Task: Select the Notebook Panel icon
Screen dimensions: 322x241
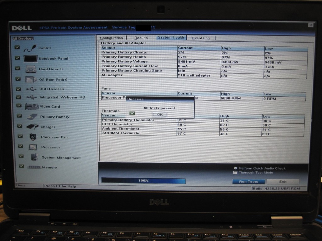Action: [31, 59]
